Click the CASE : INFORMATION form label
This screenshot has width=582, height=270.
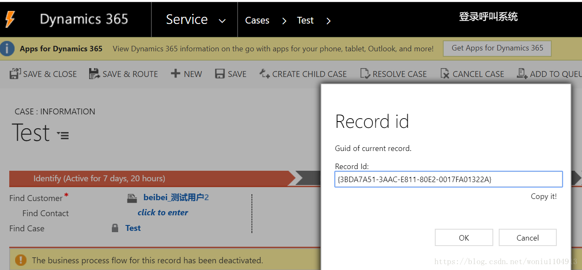pyautogui.click(x=55, y=111)
